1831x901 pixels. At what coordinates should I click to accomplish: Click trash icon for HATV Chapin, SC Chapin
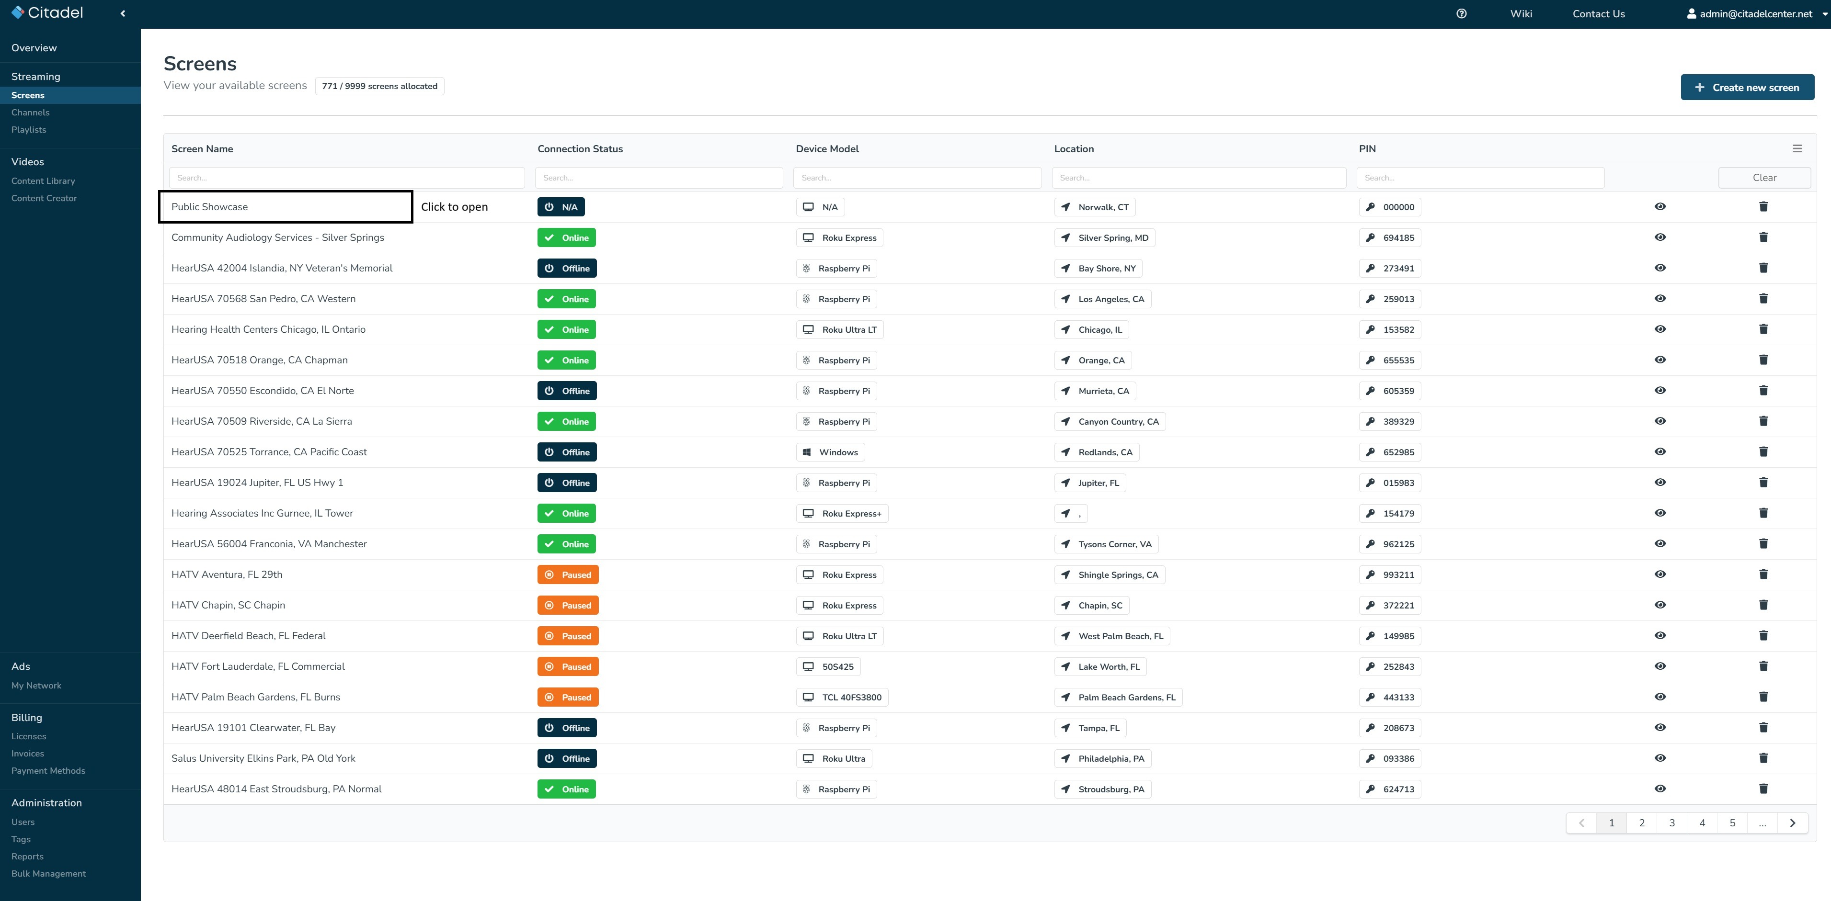click(1763, 605)
